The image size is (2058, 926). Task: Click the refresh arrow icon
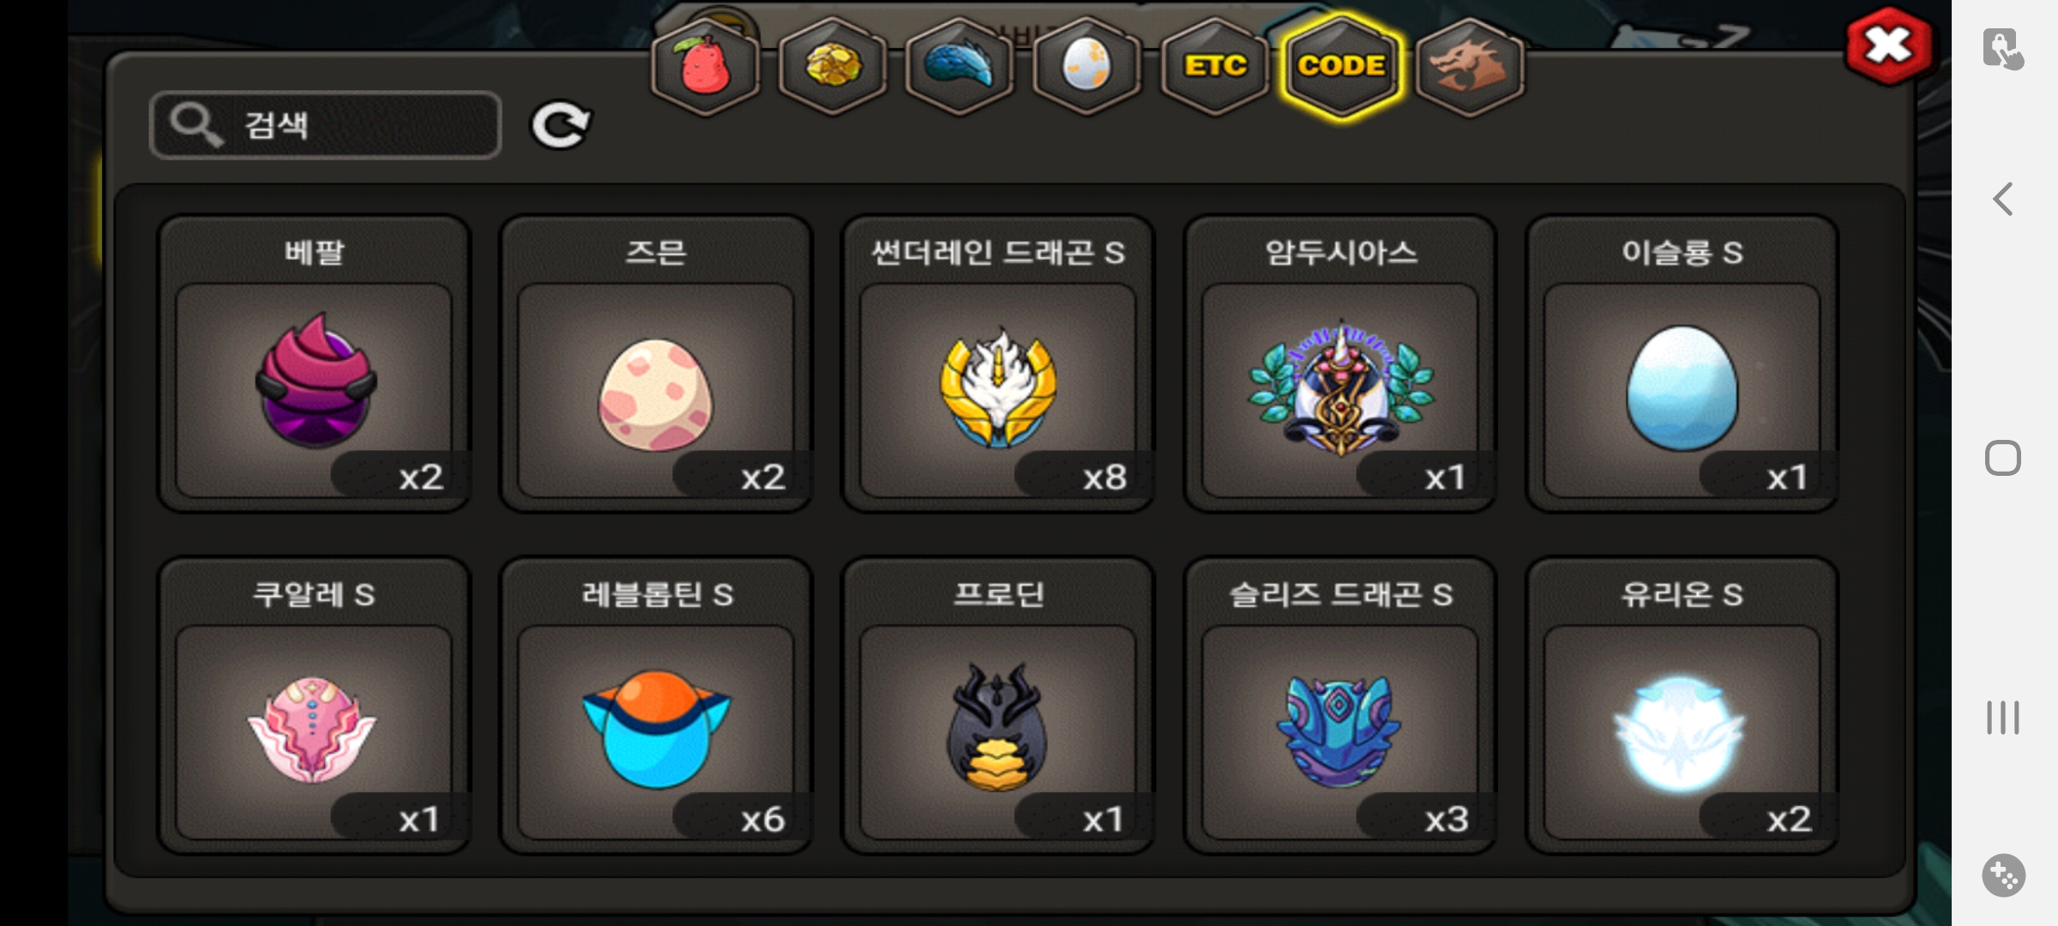point(561,125)
